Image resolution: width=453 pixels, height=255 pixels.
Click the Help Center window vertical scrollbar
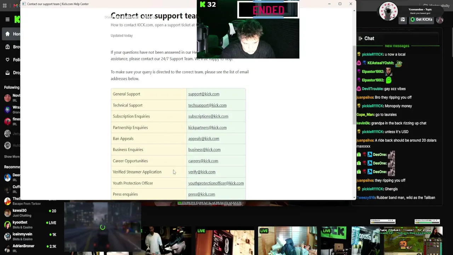[354, 85]
